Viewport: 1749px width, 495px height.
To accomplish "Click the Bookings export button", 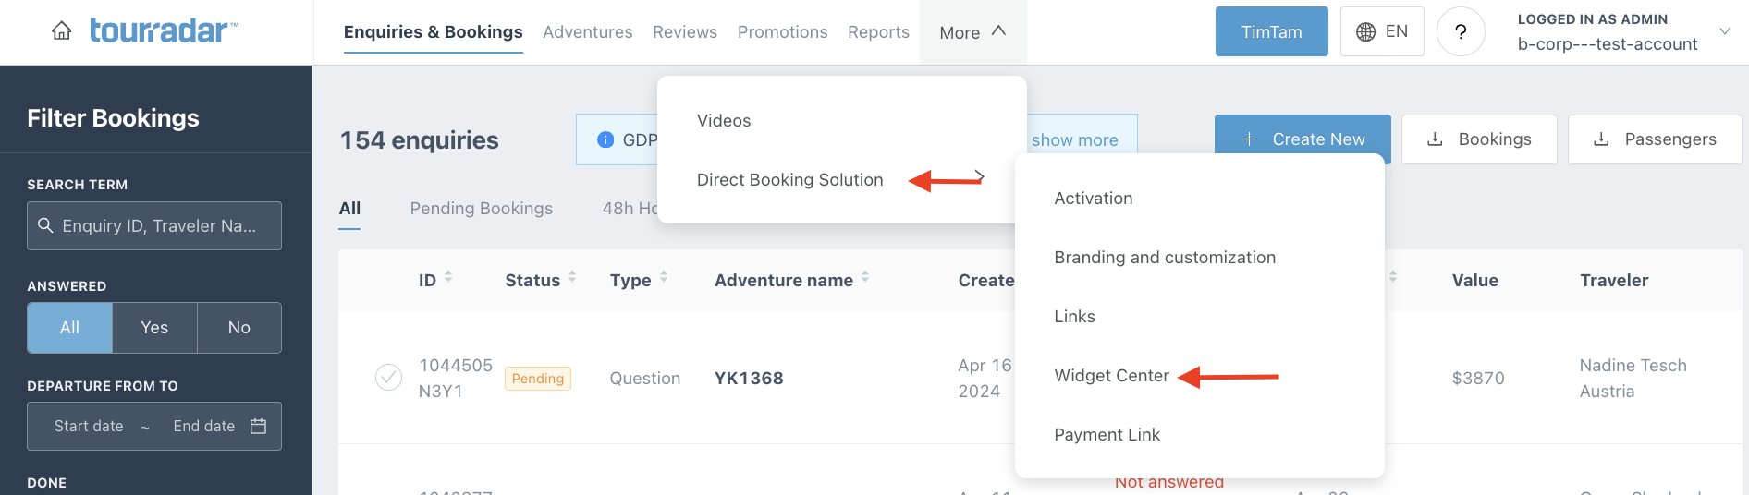I will 1479,139.
